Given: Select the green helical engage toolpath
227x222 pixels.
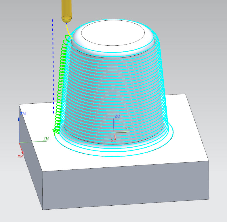Looking at the screenshot, I should click(62, 85).
